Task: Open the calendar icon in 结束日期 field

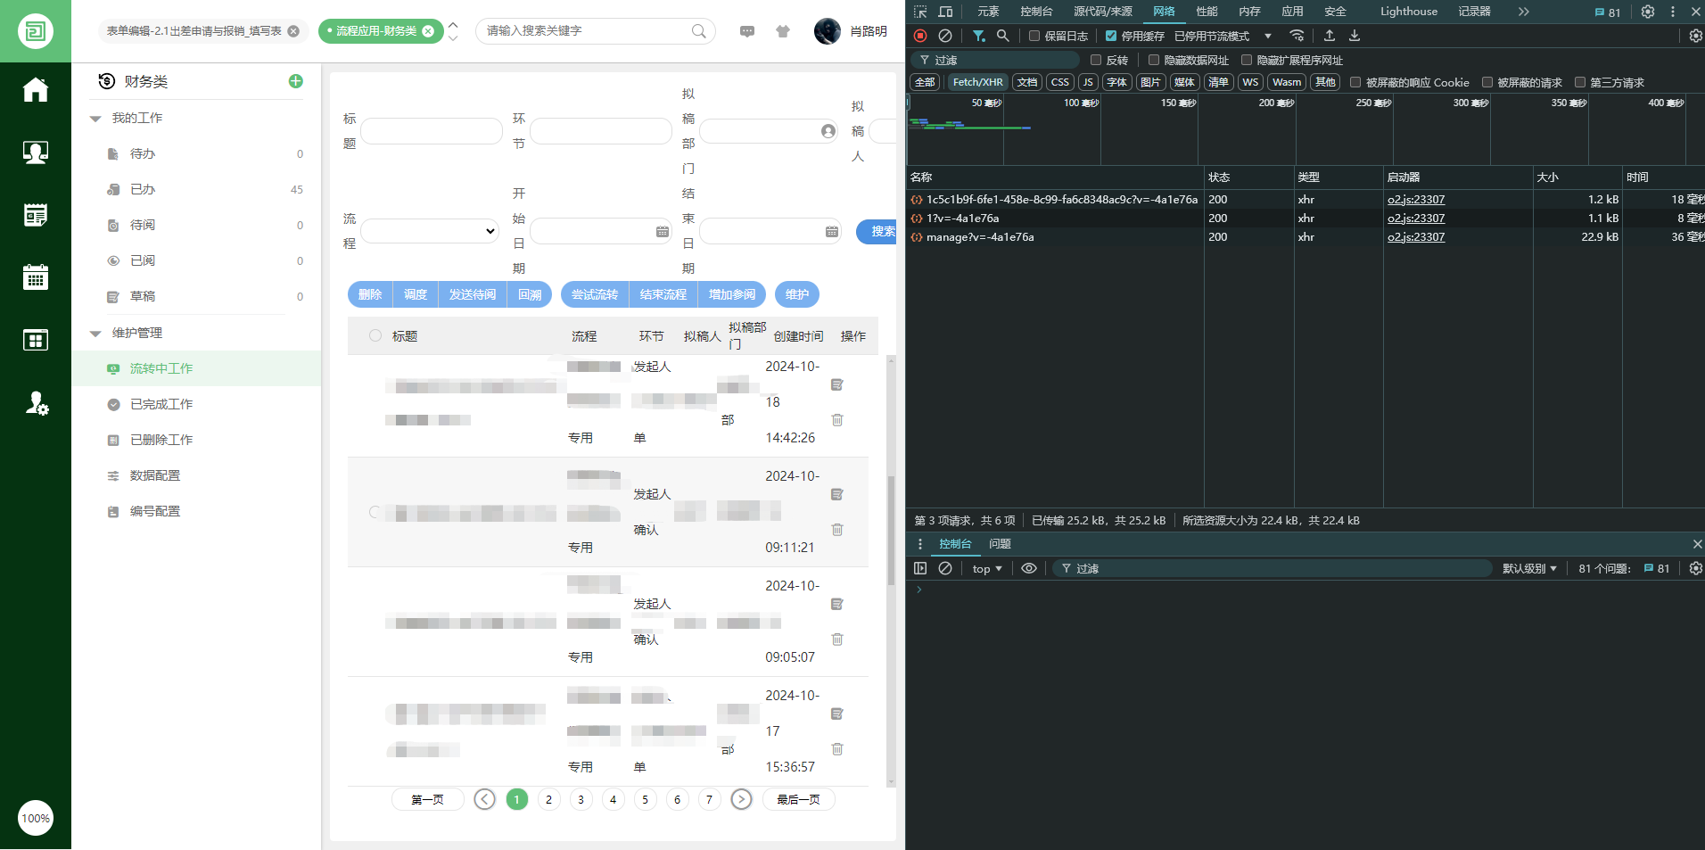Action: (832, 232)
